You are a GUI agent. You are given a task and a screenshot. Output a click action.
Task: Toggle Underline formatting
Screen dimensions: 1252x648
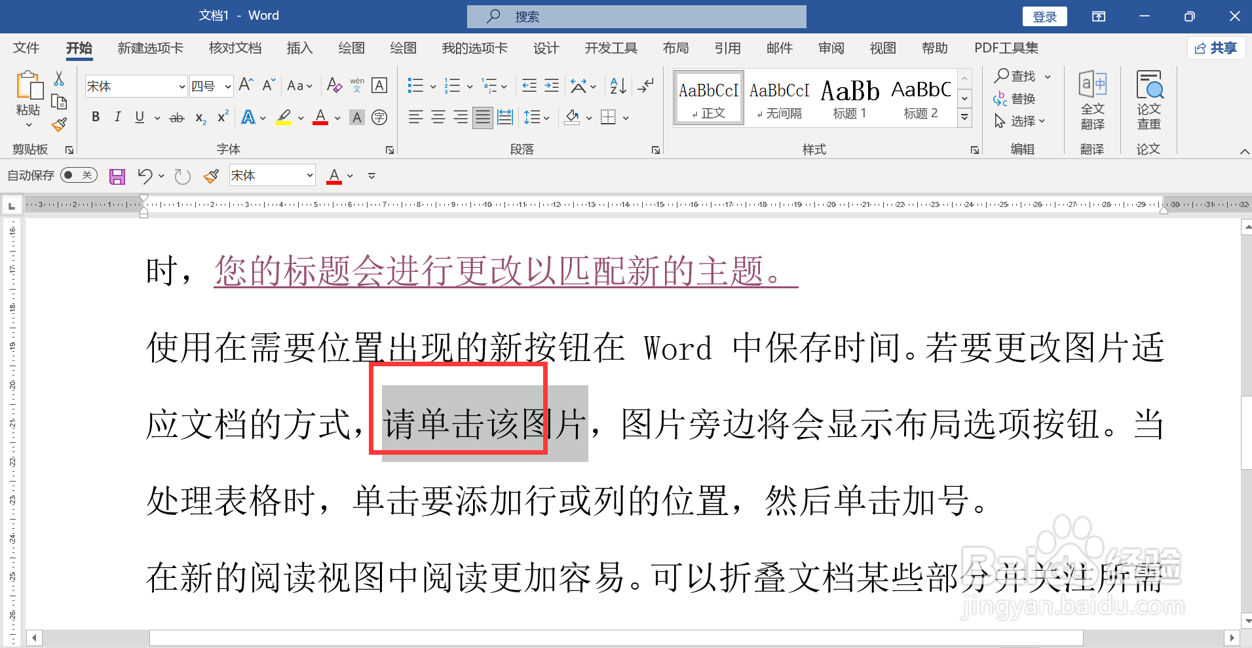(140, 117)
